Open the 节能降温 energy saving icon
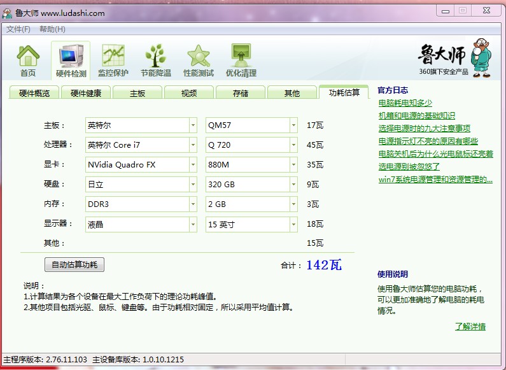 [x=156, y=60]
